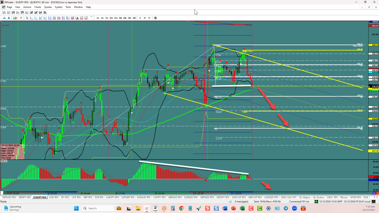Open the Actions menu
This screenshot has width=379, height=213.
[27, 7]
